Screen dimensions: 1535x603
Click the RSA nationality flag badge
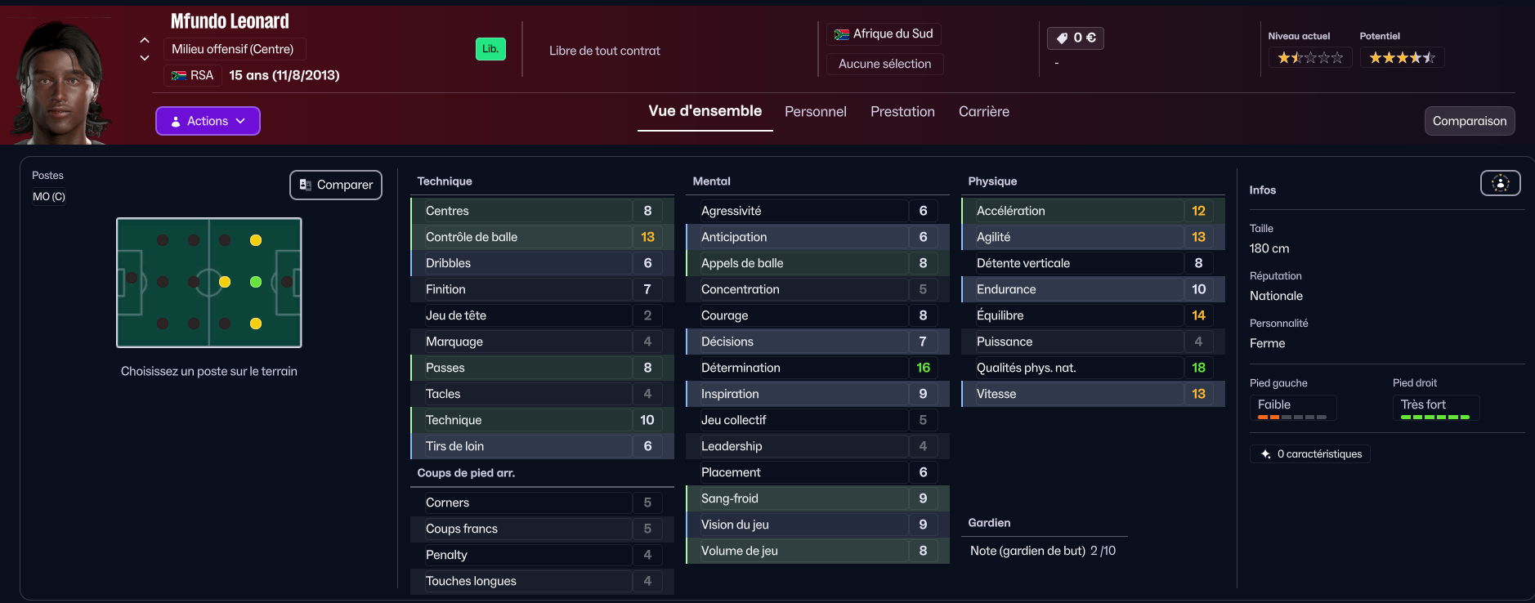193,75
